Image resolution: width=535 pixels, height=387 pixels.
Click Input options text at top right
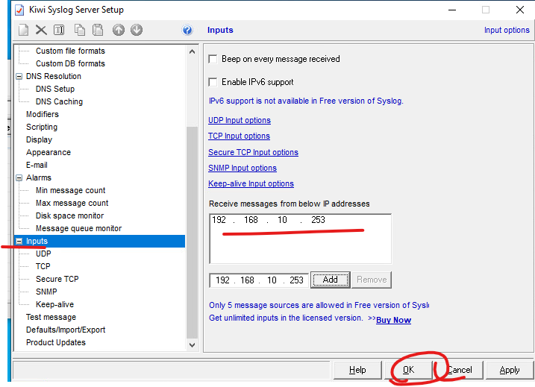(x=507, y=30)
